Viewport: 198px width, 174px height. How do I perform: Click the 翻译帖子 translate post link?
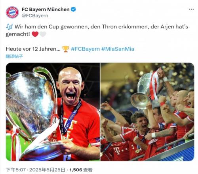[x=14, y=56]
